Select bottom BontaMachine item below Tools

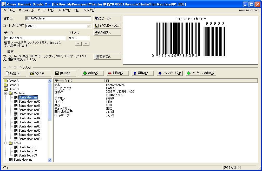tap(23, 160)
